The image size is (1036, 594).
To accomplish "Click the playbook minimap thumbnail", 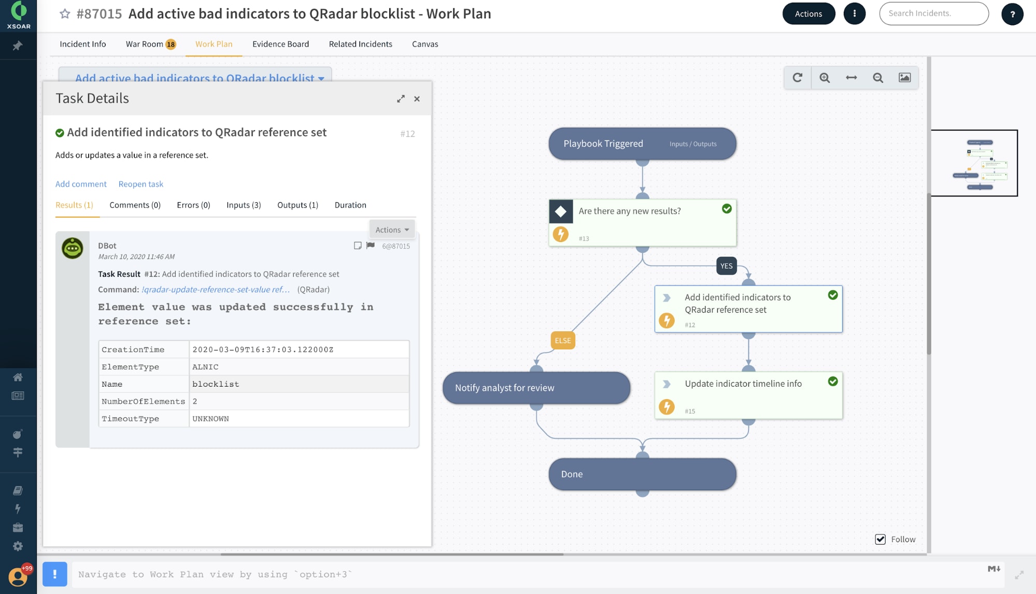I will (974, 163).
